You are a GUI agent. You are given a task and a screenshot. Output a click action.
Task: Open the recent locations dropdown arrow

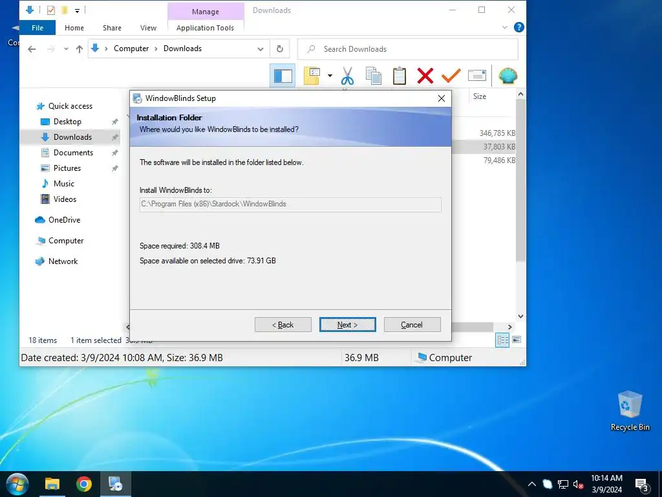67,49
